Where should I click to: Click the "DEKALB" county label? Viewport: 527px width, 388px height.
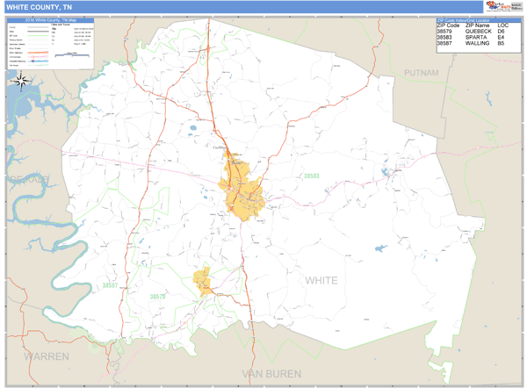pos(28,179)
